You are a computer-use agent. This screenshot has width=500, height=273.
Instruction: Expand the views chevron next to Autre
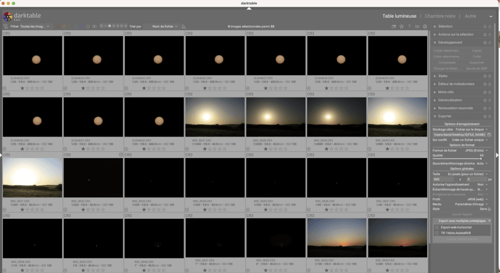tap(491, 16)
